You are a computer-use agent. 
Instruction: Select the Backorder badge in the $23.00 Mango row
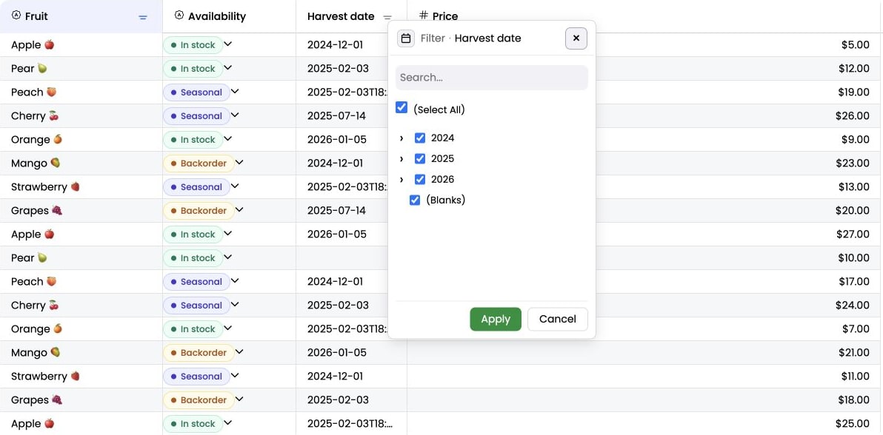pos(199,163)
